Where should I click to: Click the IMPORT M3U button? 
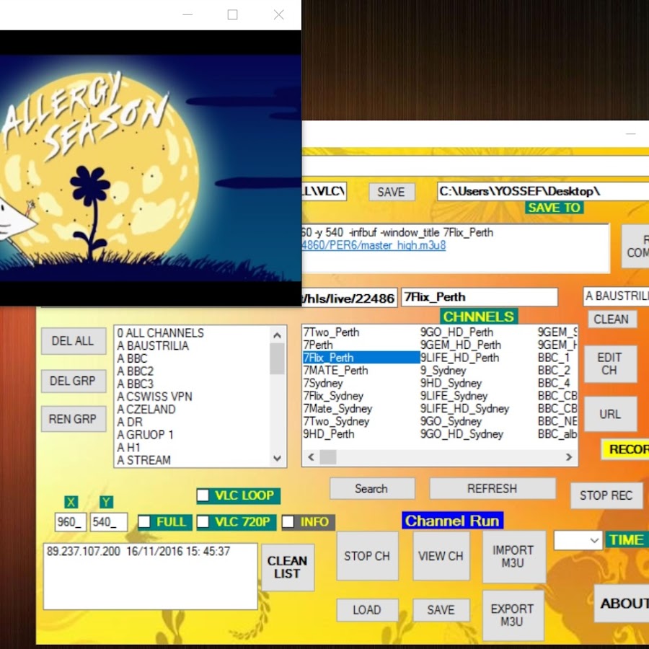coord(513,557)
